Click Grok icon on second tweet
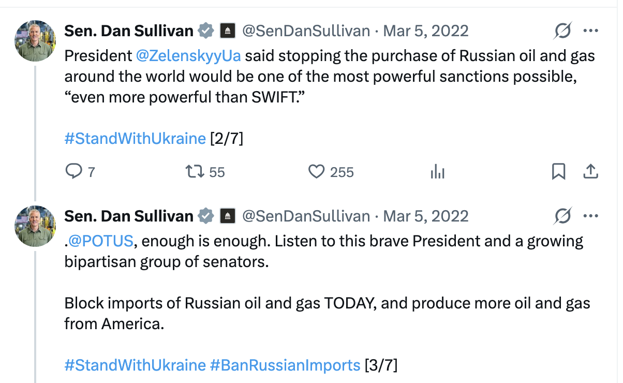The image size is (623, 383). click(x=562, y=216)
